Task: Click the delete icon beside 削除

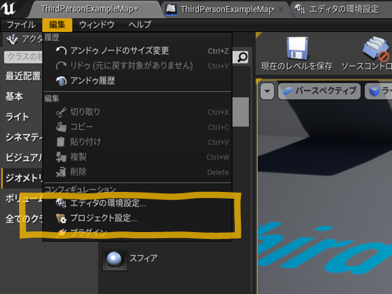Action: click(61, 172)
